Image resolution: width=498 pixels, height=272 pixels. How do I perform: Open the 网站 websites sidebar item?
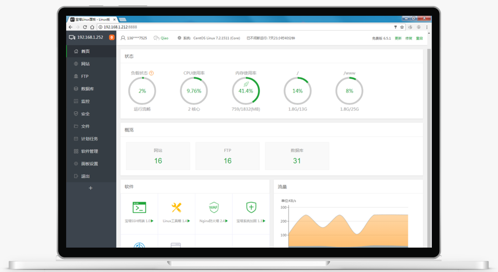point(91,64)
